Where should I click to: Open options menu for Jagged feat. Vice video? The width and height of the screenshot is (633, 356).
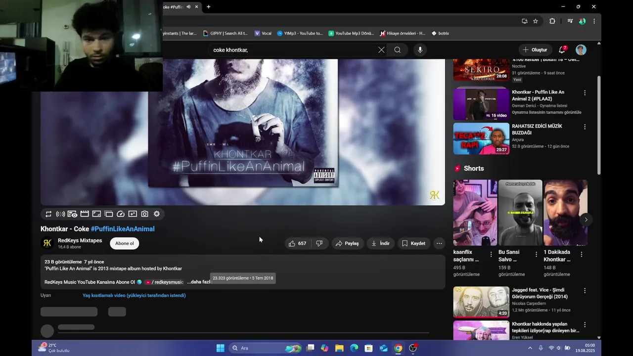click(x=585, y=291)
